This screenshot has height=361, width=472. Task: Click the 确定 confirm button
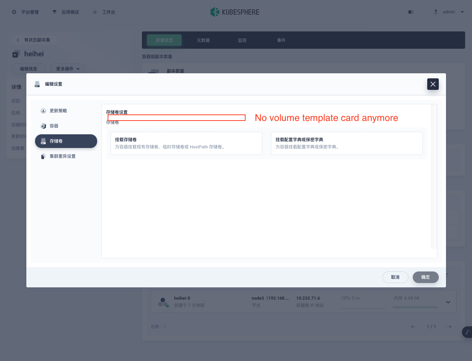(425, 277)
